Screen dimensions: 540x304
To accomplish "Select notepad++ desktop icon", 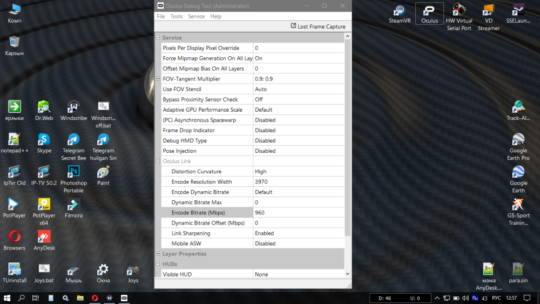I will 14,143.
